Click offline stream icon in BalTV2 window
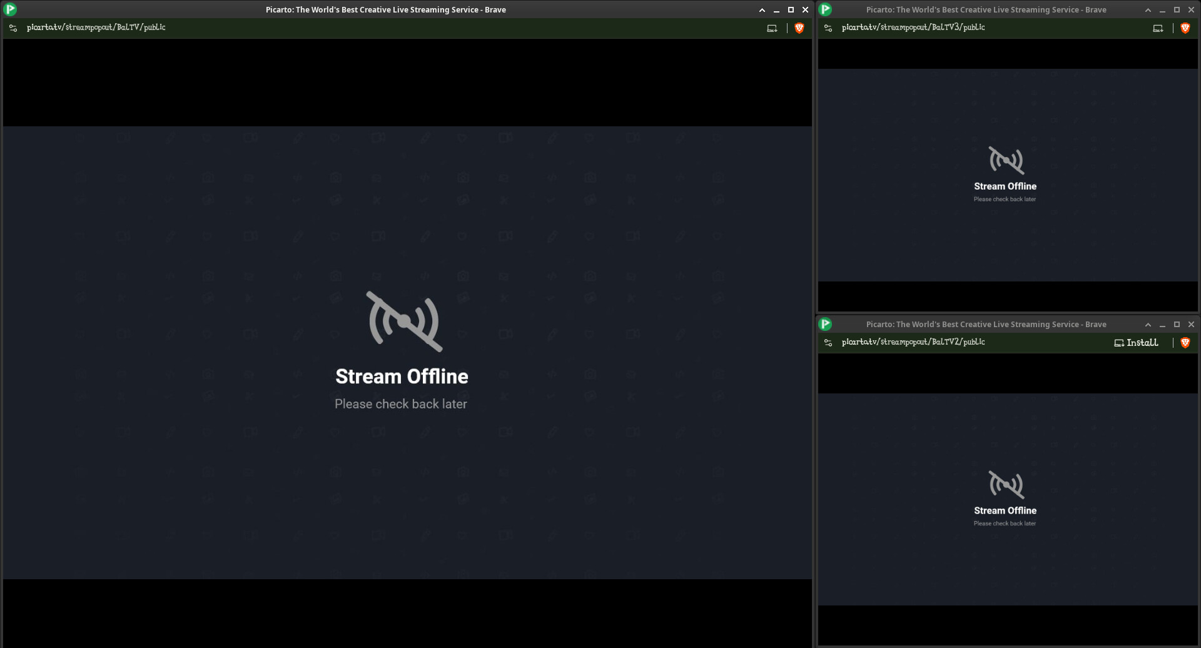Viewport: 1201px width, 648px height. point(1006,485)
